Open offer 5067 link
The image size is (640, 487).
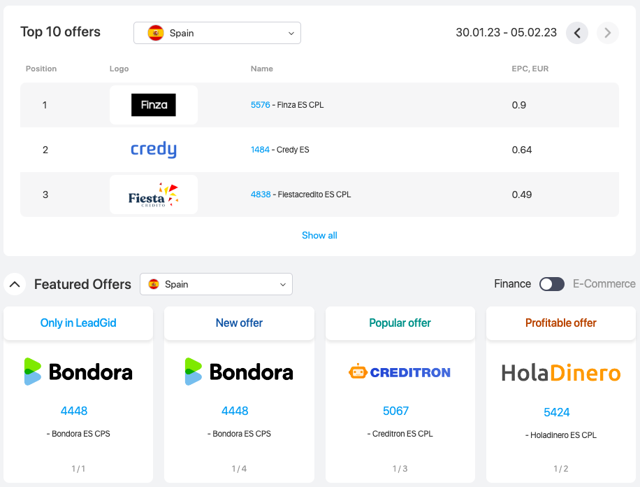click(x=395, y=411)
